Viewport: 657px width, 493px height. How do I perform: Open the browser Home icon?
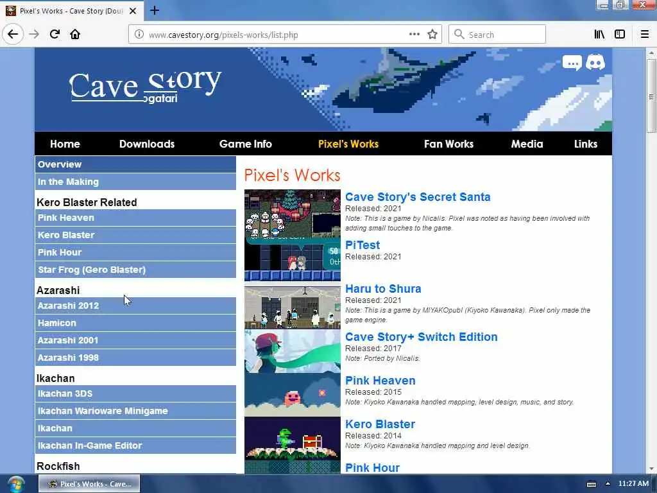point(75,34)
